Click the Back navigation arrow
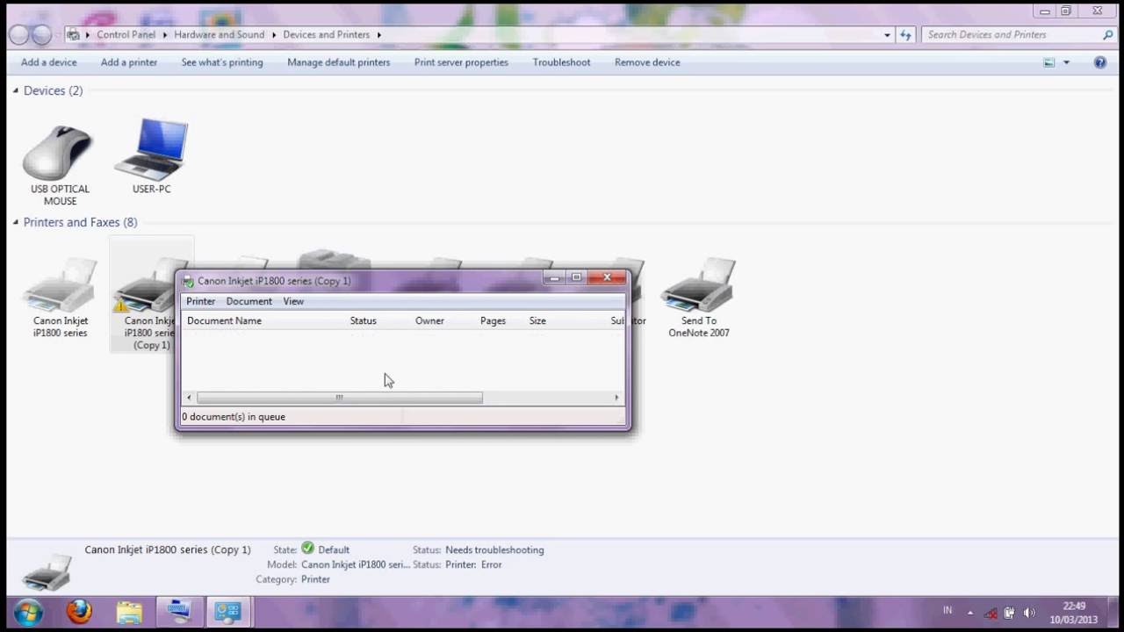1124x632 pixels. (19, 35)
